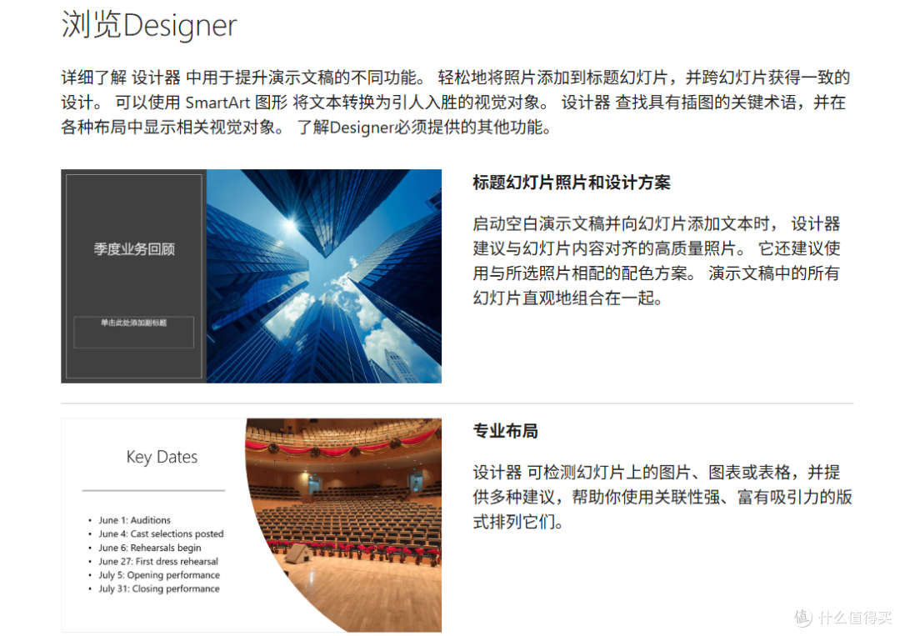The image size is (900, 636).
Task: Select the 标题幻灯片照片和设计方案 heading
Action: [x=571, y=183]
